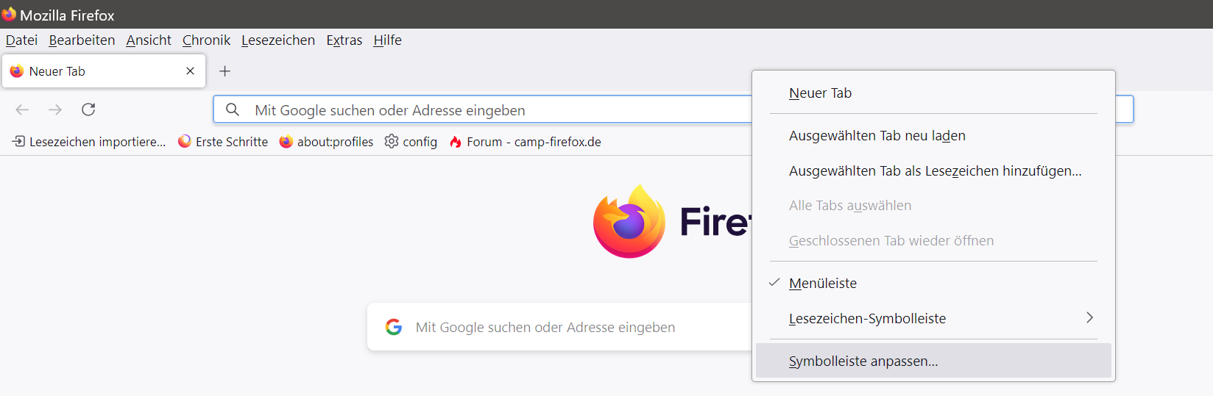The width and height of the screenshot is (1213, 396).
Task: Select Ausgewählten Tab neu laden
Action: click(877, 136)
